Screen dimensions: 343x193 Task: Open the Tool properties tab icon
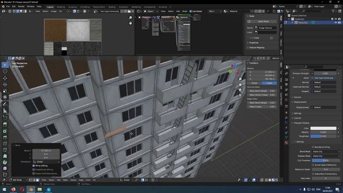click(286, 74)
